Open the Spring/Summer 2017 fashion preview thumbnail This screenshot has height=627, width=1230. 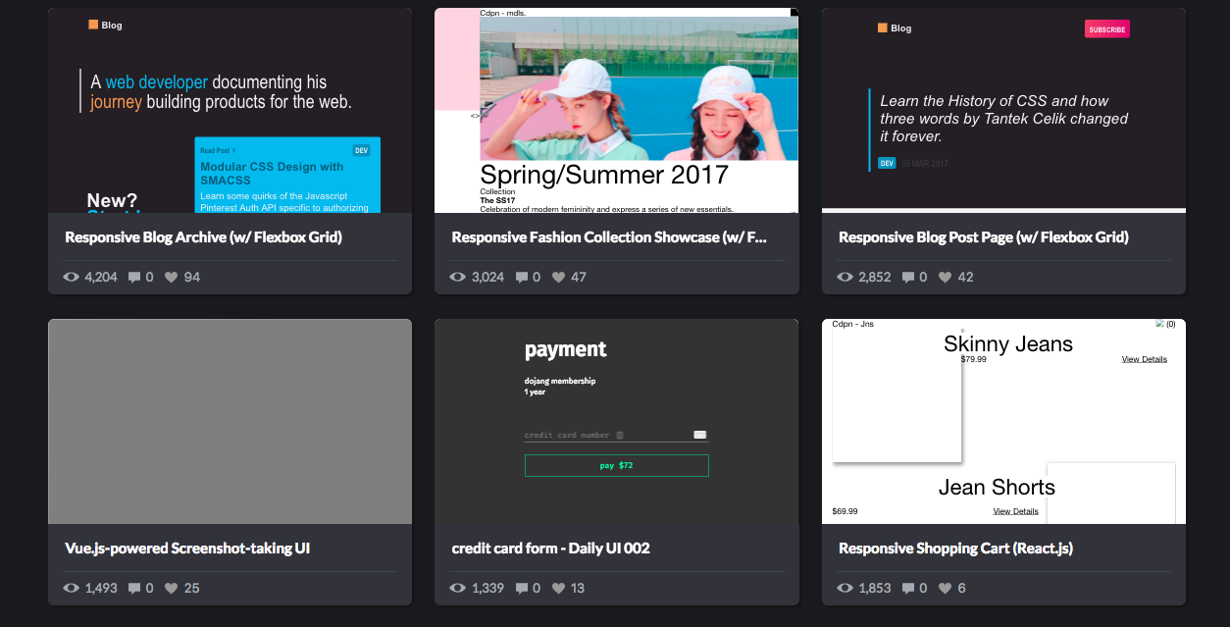click(x=617, y=110)
